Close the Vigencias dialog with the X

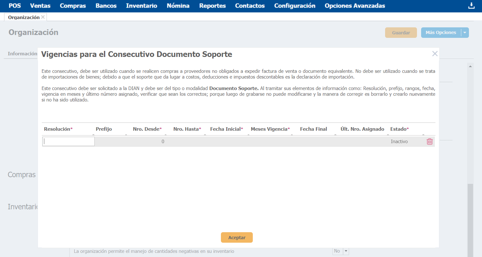click(435, 54)
